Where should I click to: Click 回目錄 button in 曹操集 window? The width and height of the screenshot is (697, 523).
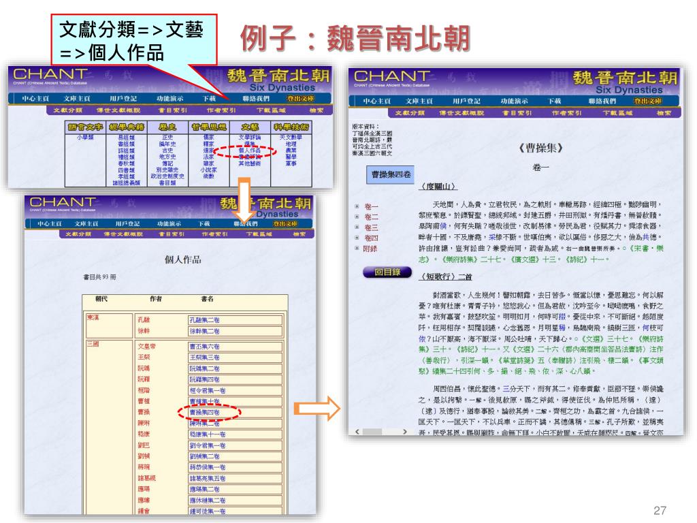387,272
